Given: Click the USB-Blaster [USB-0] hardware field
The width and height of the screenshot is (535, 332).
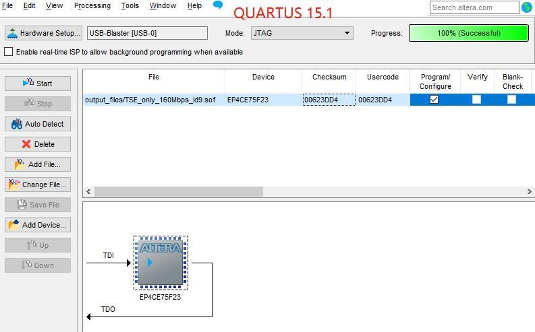Looking at the screenshot, I should point(147,33).
